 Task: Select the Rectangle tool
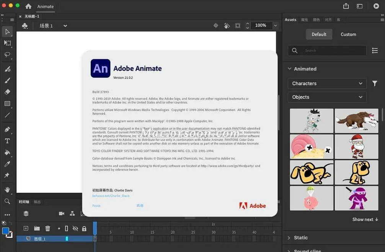pyautogui.click(x=7, y=104)
